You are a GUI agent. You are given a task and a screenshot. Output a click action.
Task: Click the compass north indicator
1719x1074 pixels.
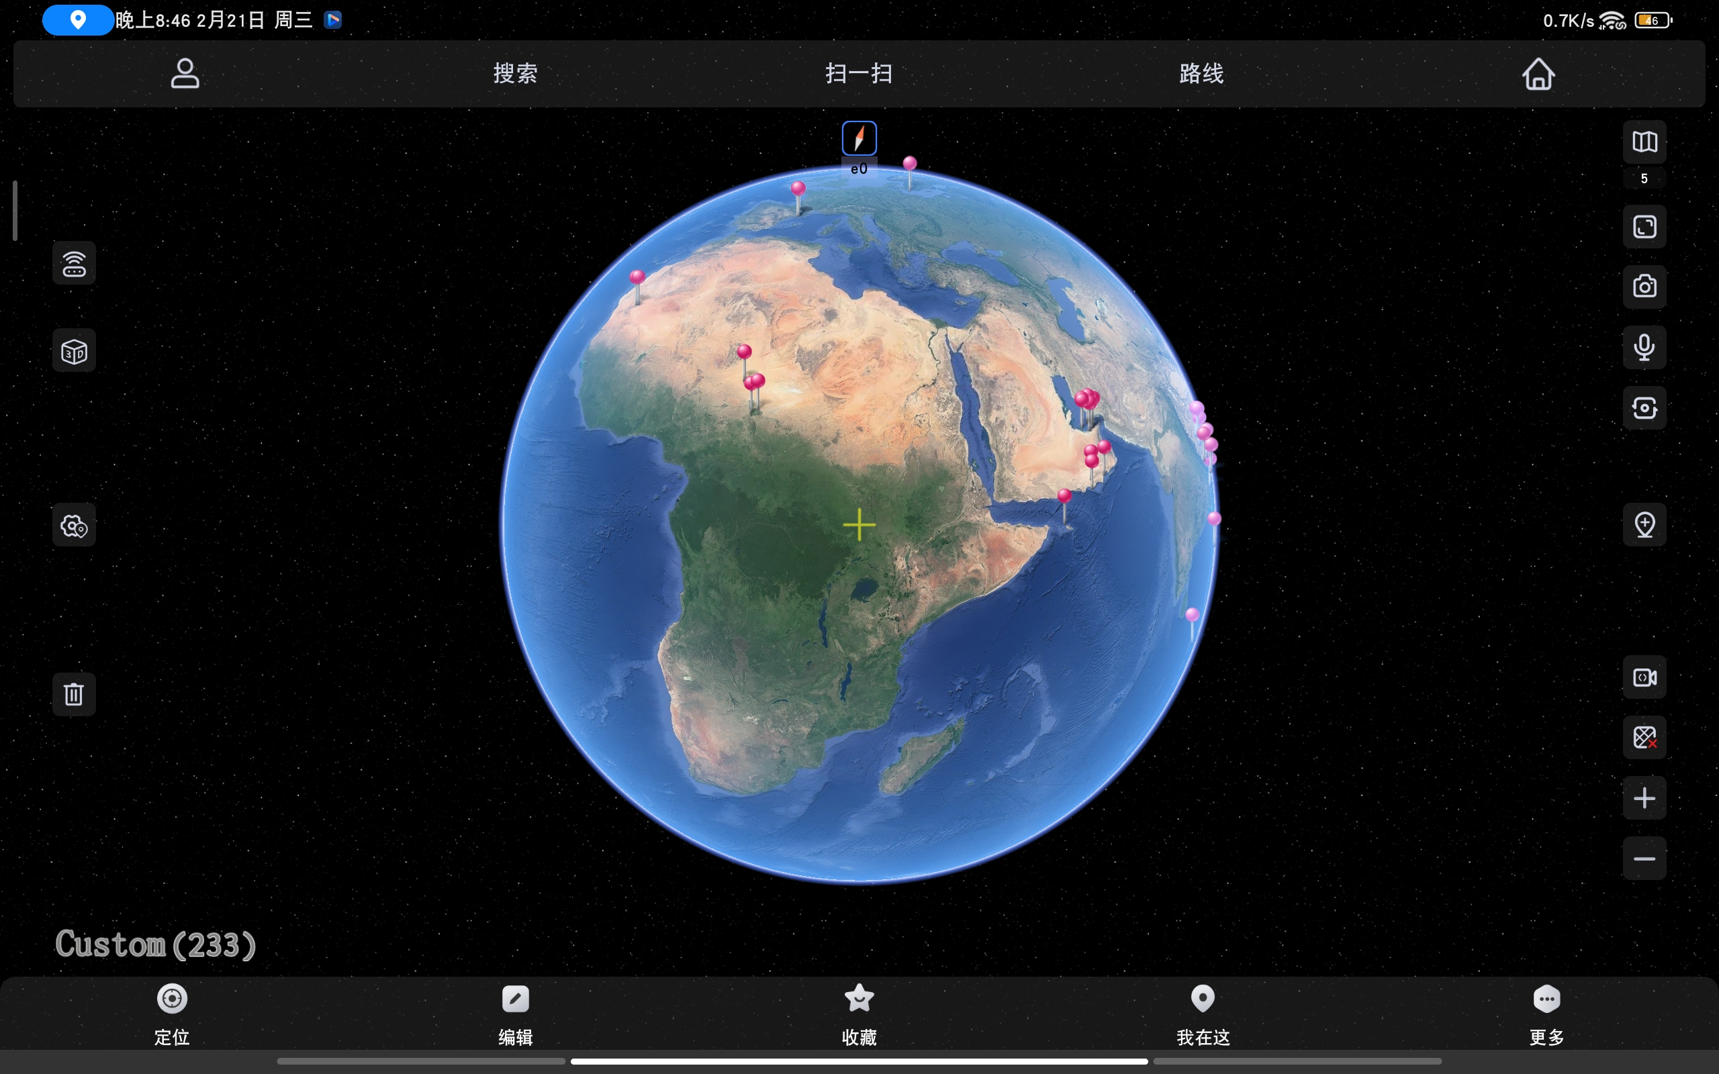pyautogui.click(x=859, y=138)
